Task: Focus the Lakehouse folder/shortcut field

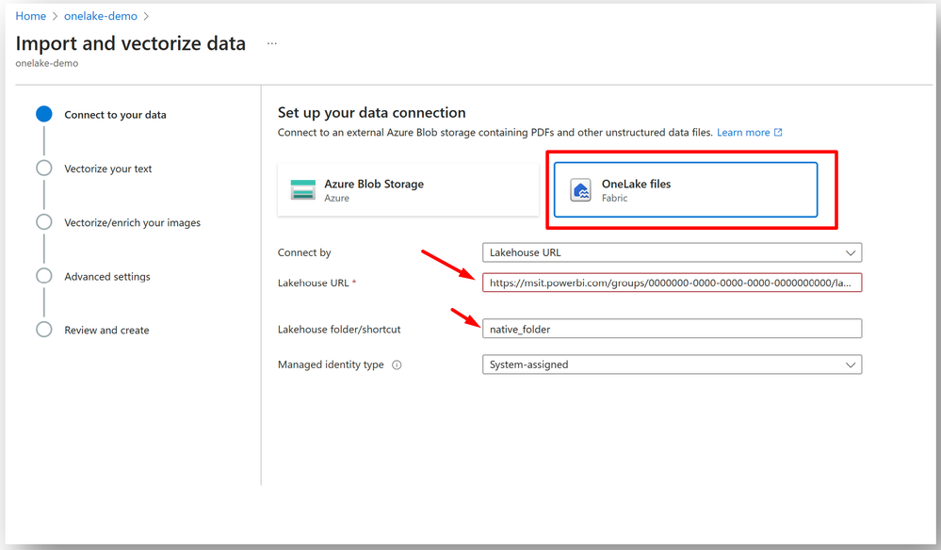Action: click(x=673, y=329)
